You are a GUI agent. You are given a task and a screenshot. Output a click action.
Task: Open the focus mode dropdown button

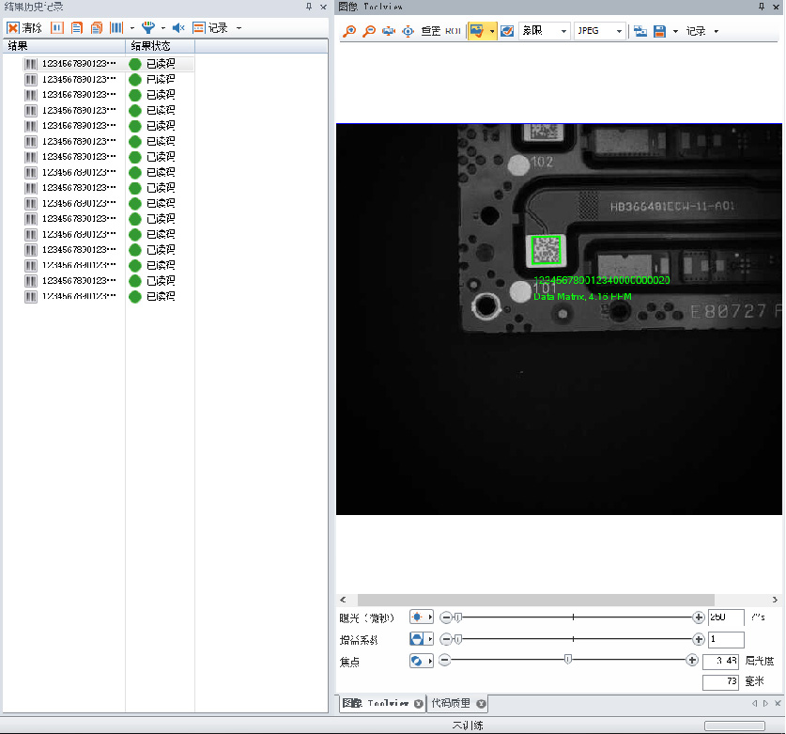(x=421, y=662)
